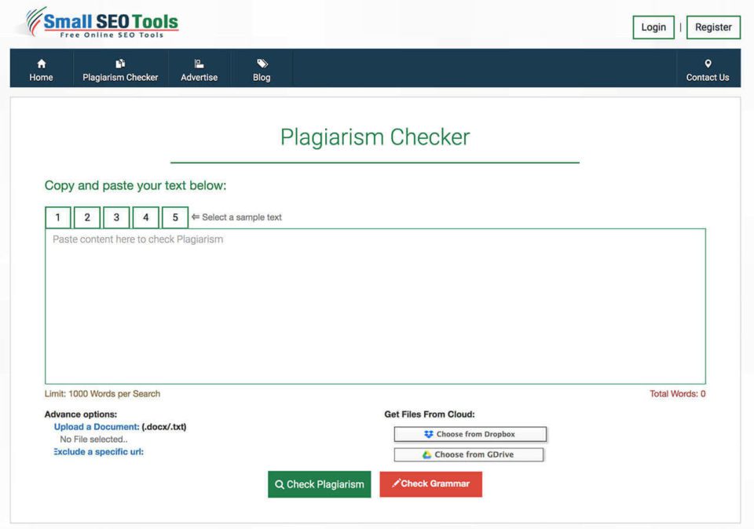Select sample text 2
Viewport: 754px width, 529px height.
pos(87,217)
